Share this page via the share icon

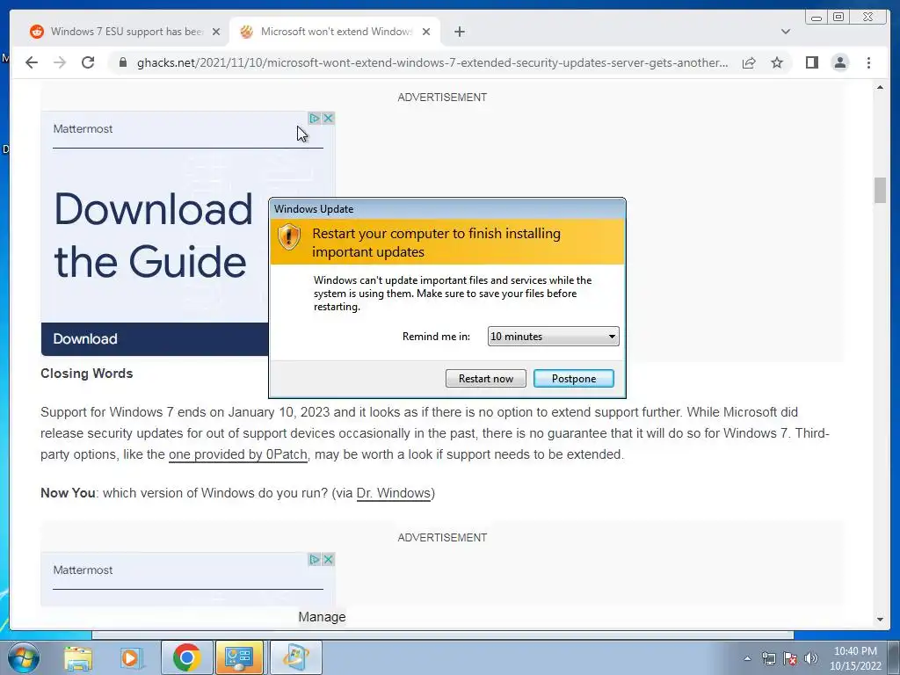[749, 62]
